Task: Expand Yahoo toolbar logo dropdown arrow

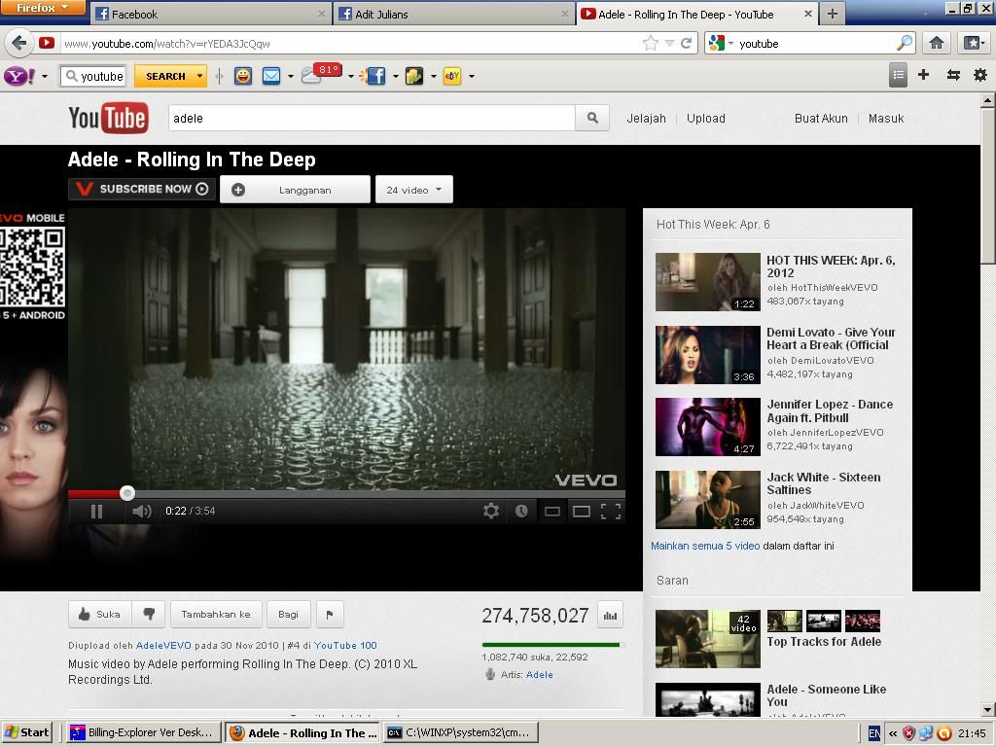Action: [x=45, y=76]
